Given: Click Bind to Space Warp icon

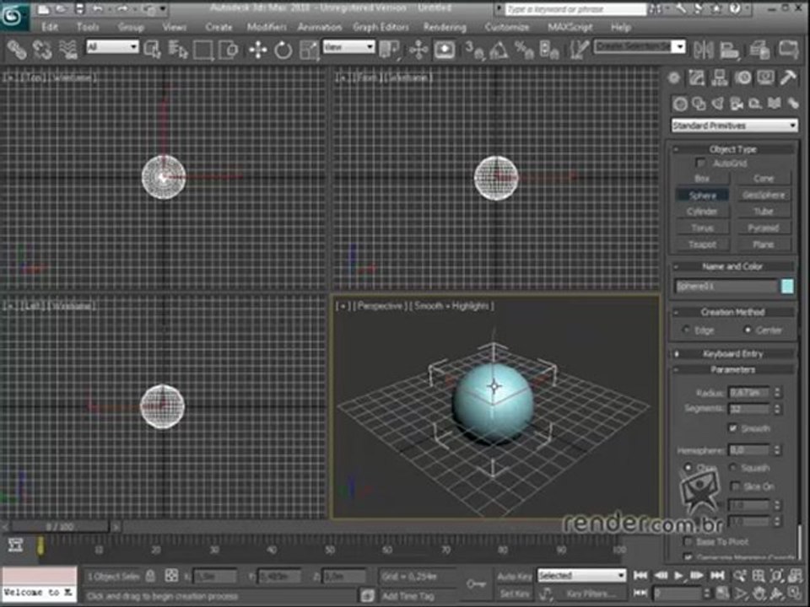Looking at the screenshot, I should click(67, 50).
